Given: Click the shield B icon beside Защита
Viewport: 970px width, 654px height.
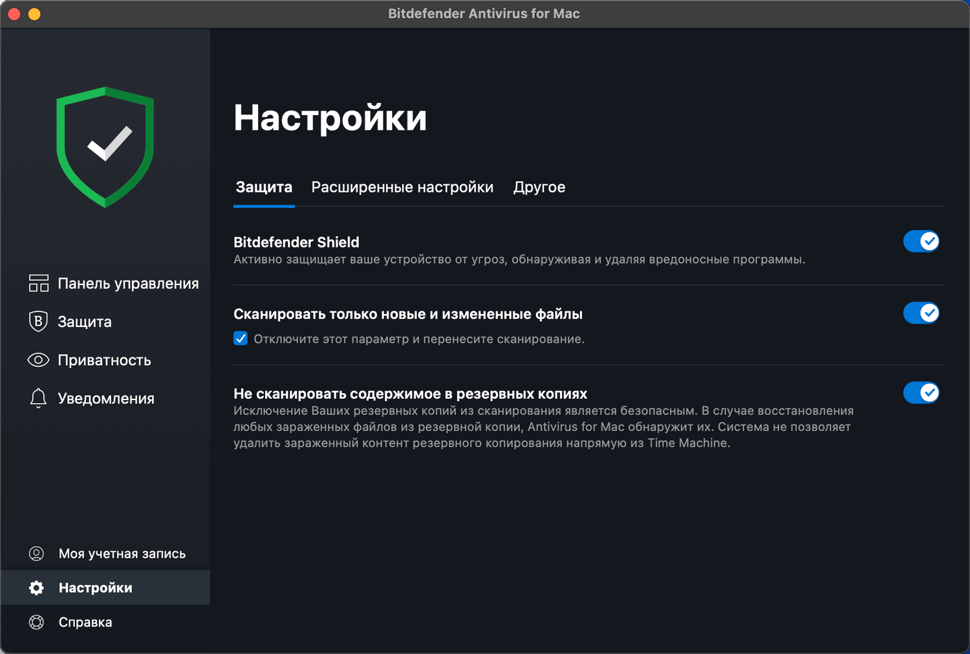Looking at the screenshot, I should 38,321.
